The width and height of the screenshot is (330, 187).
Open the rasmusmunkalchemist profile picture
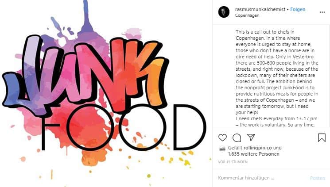click(x=224, y=12)
